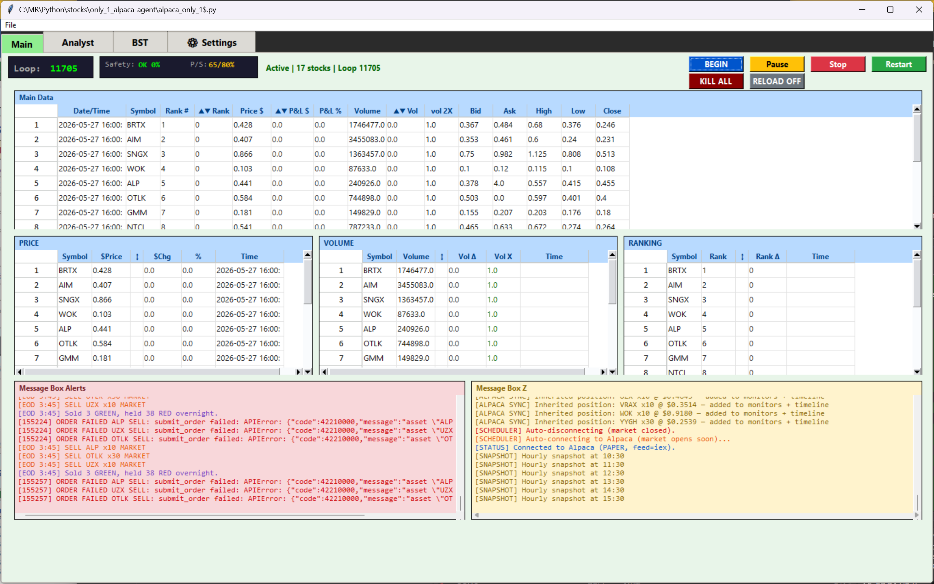Sort Main Data by Ask column header

point(510,111)
